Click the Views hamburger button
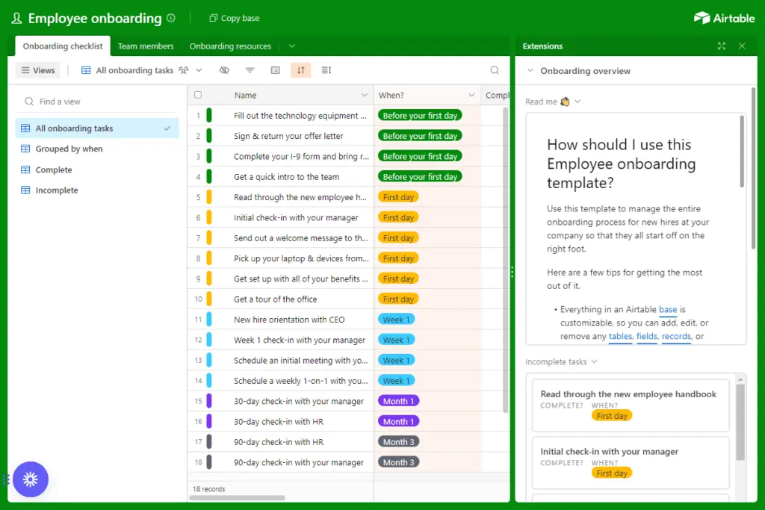765x510 pixels. pos(37,70)
